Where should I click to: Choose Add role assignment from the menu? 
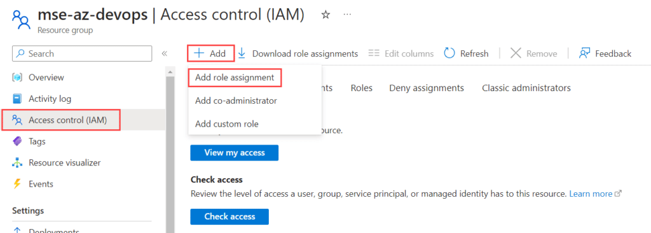coord(235,78)
